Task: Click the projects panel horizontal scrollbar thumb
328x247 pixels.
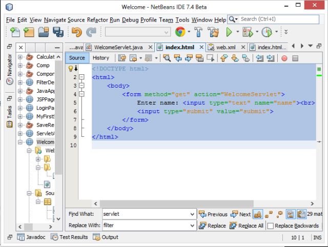Action: pos(29,227)
